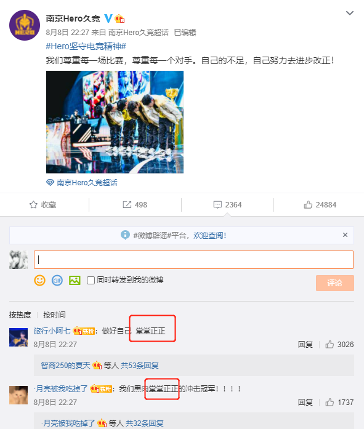
Task: Open the #Hero坚守电竞精神# hashtag link
Action: [x=86, y=46]
